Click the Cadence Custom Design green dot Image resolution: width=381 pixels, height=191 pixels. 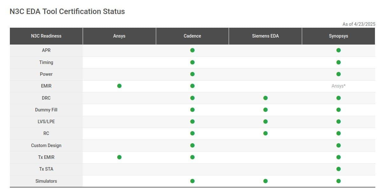tap(192, 145)
